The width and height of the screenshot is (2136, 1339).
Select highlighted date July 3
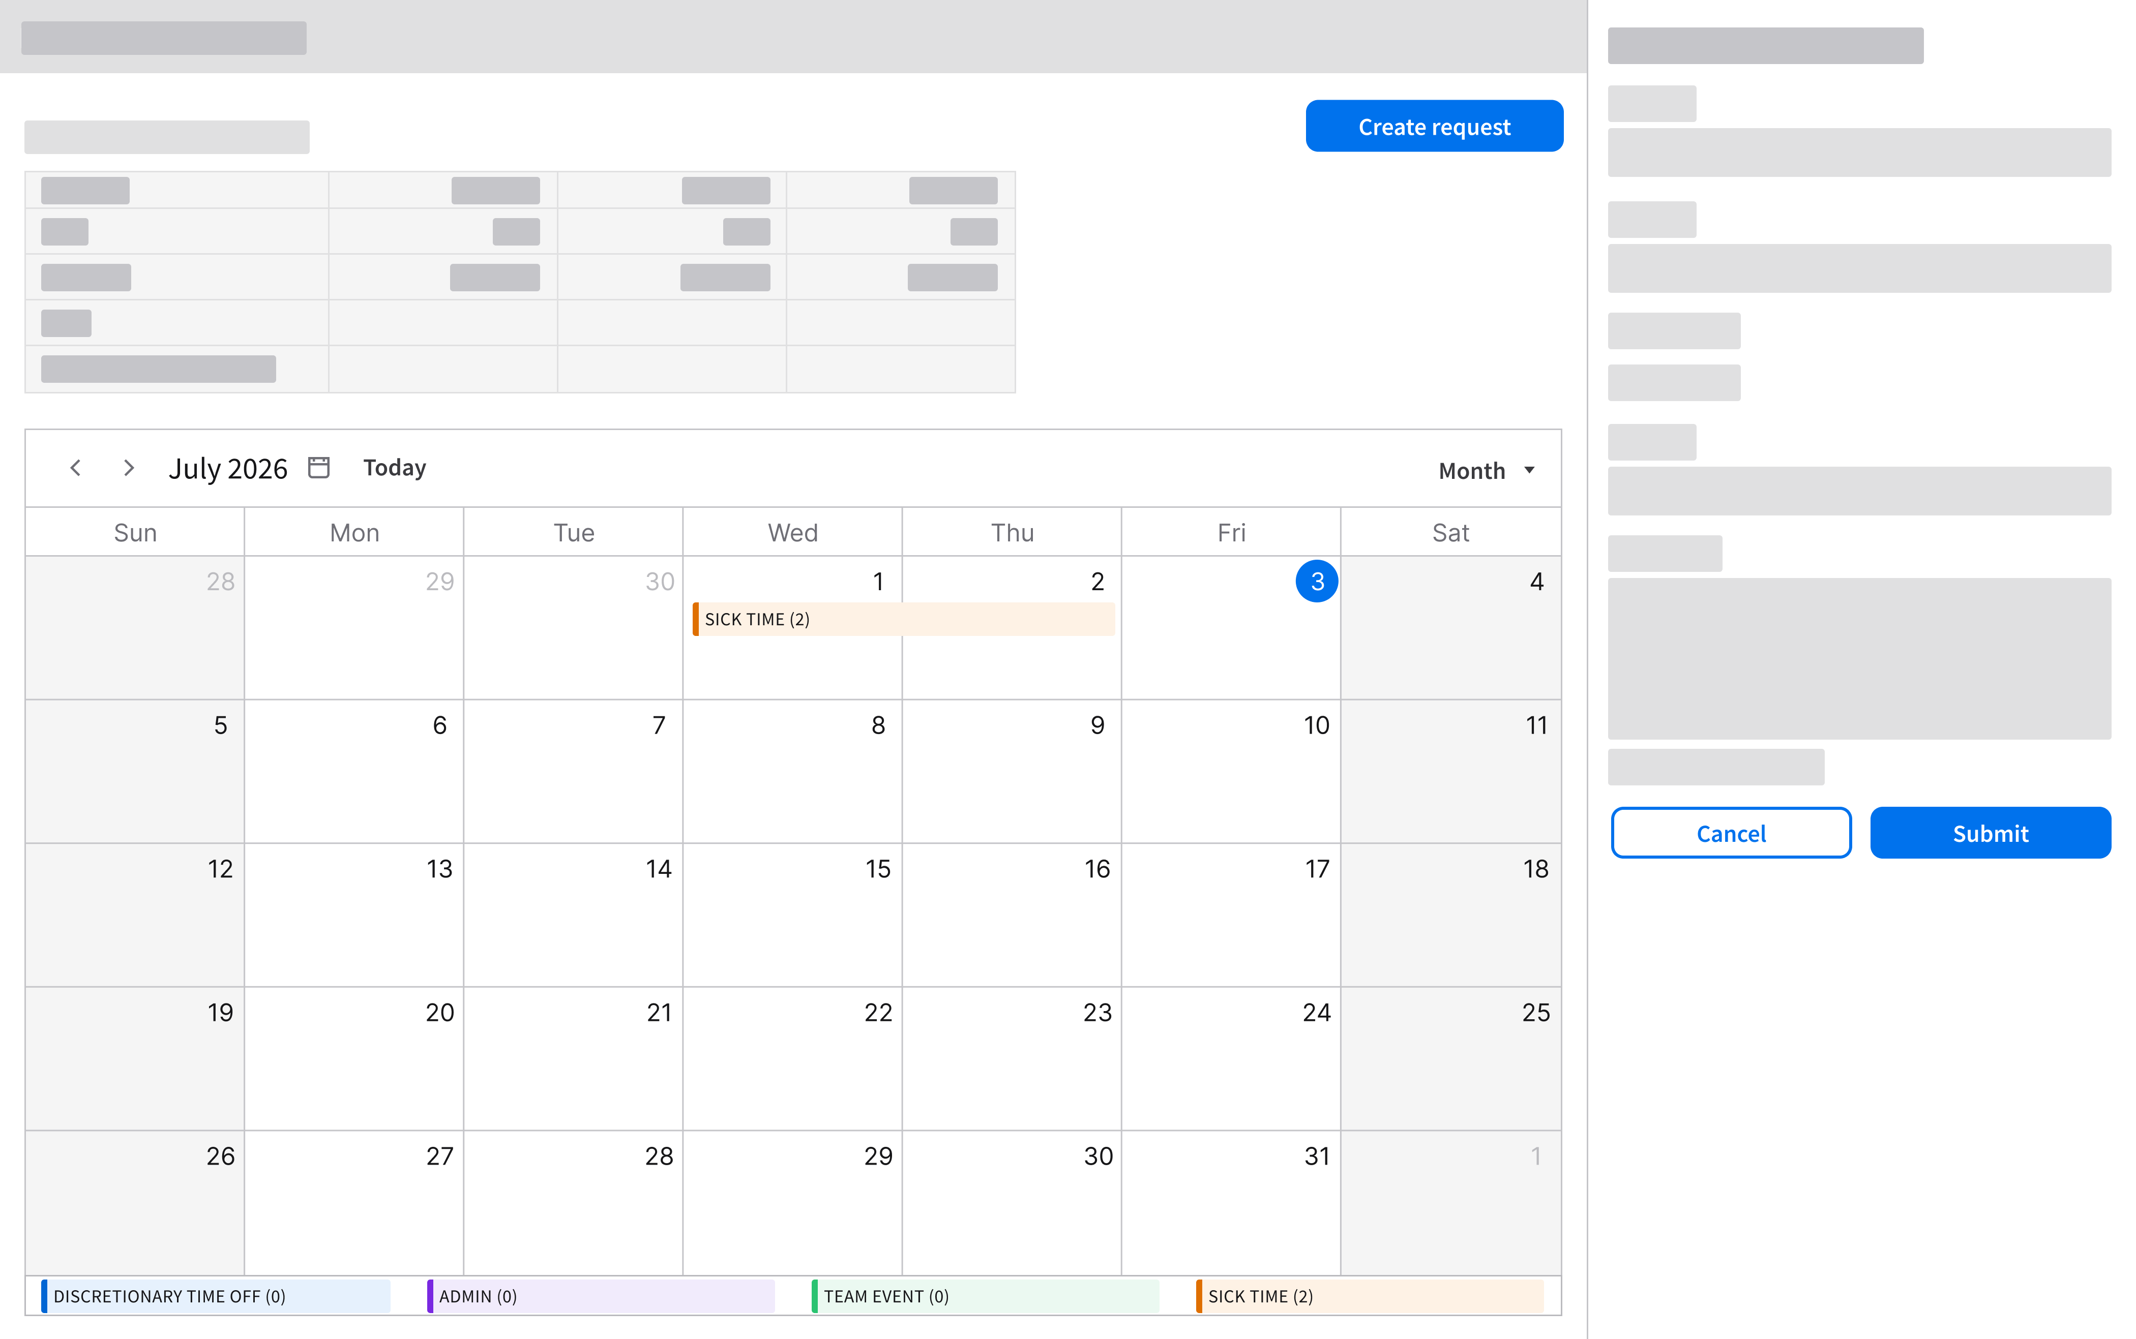tap(1317, 581)
